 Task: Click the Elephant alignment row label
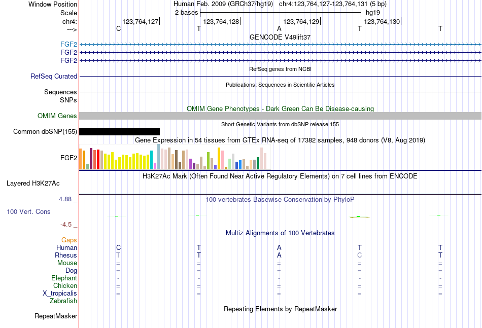(64, 278)
